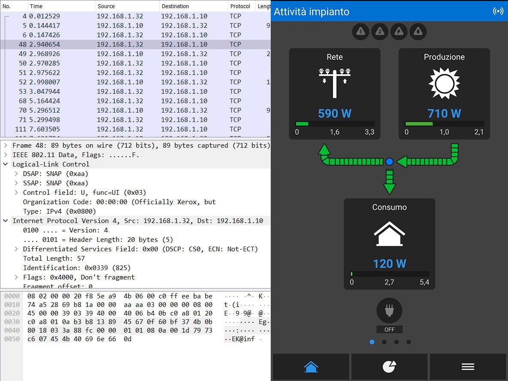
Task: Click the OFF label under the plug
Action: tap(389, 330)
